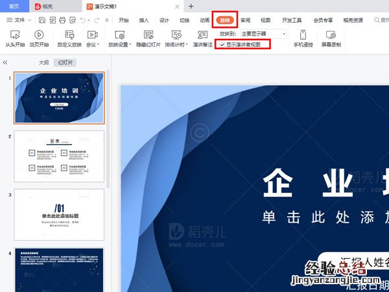The height and width of the screenshot is (292, 389).
Task: Switch to the 设计 ribbon tab
Action: [164, 20]
